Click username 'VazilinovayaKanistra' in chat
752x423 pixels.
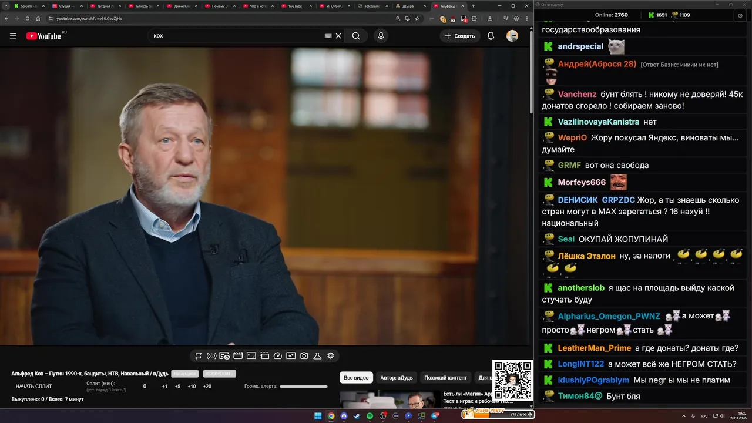coord(599,122)
